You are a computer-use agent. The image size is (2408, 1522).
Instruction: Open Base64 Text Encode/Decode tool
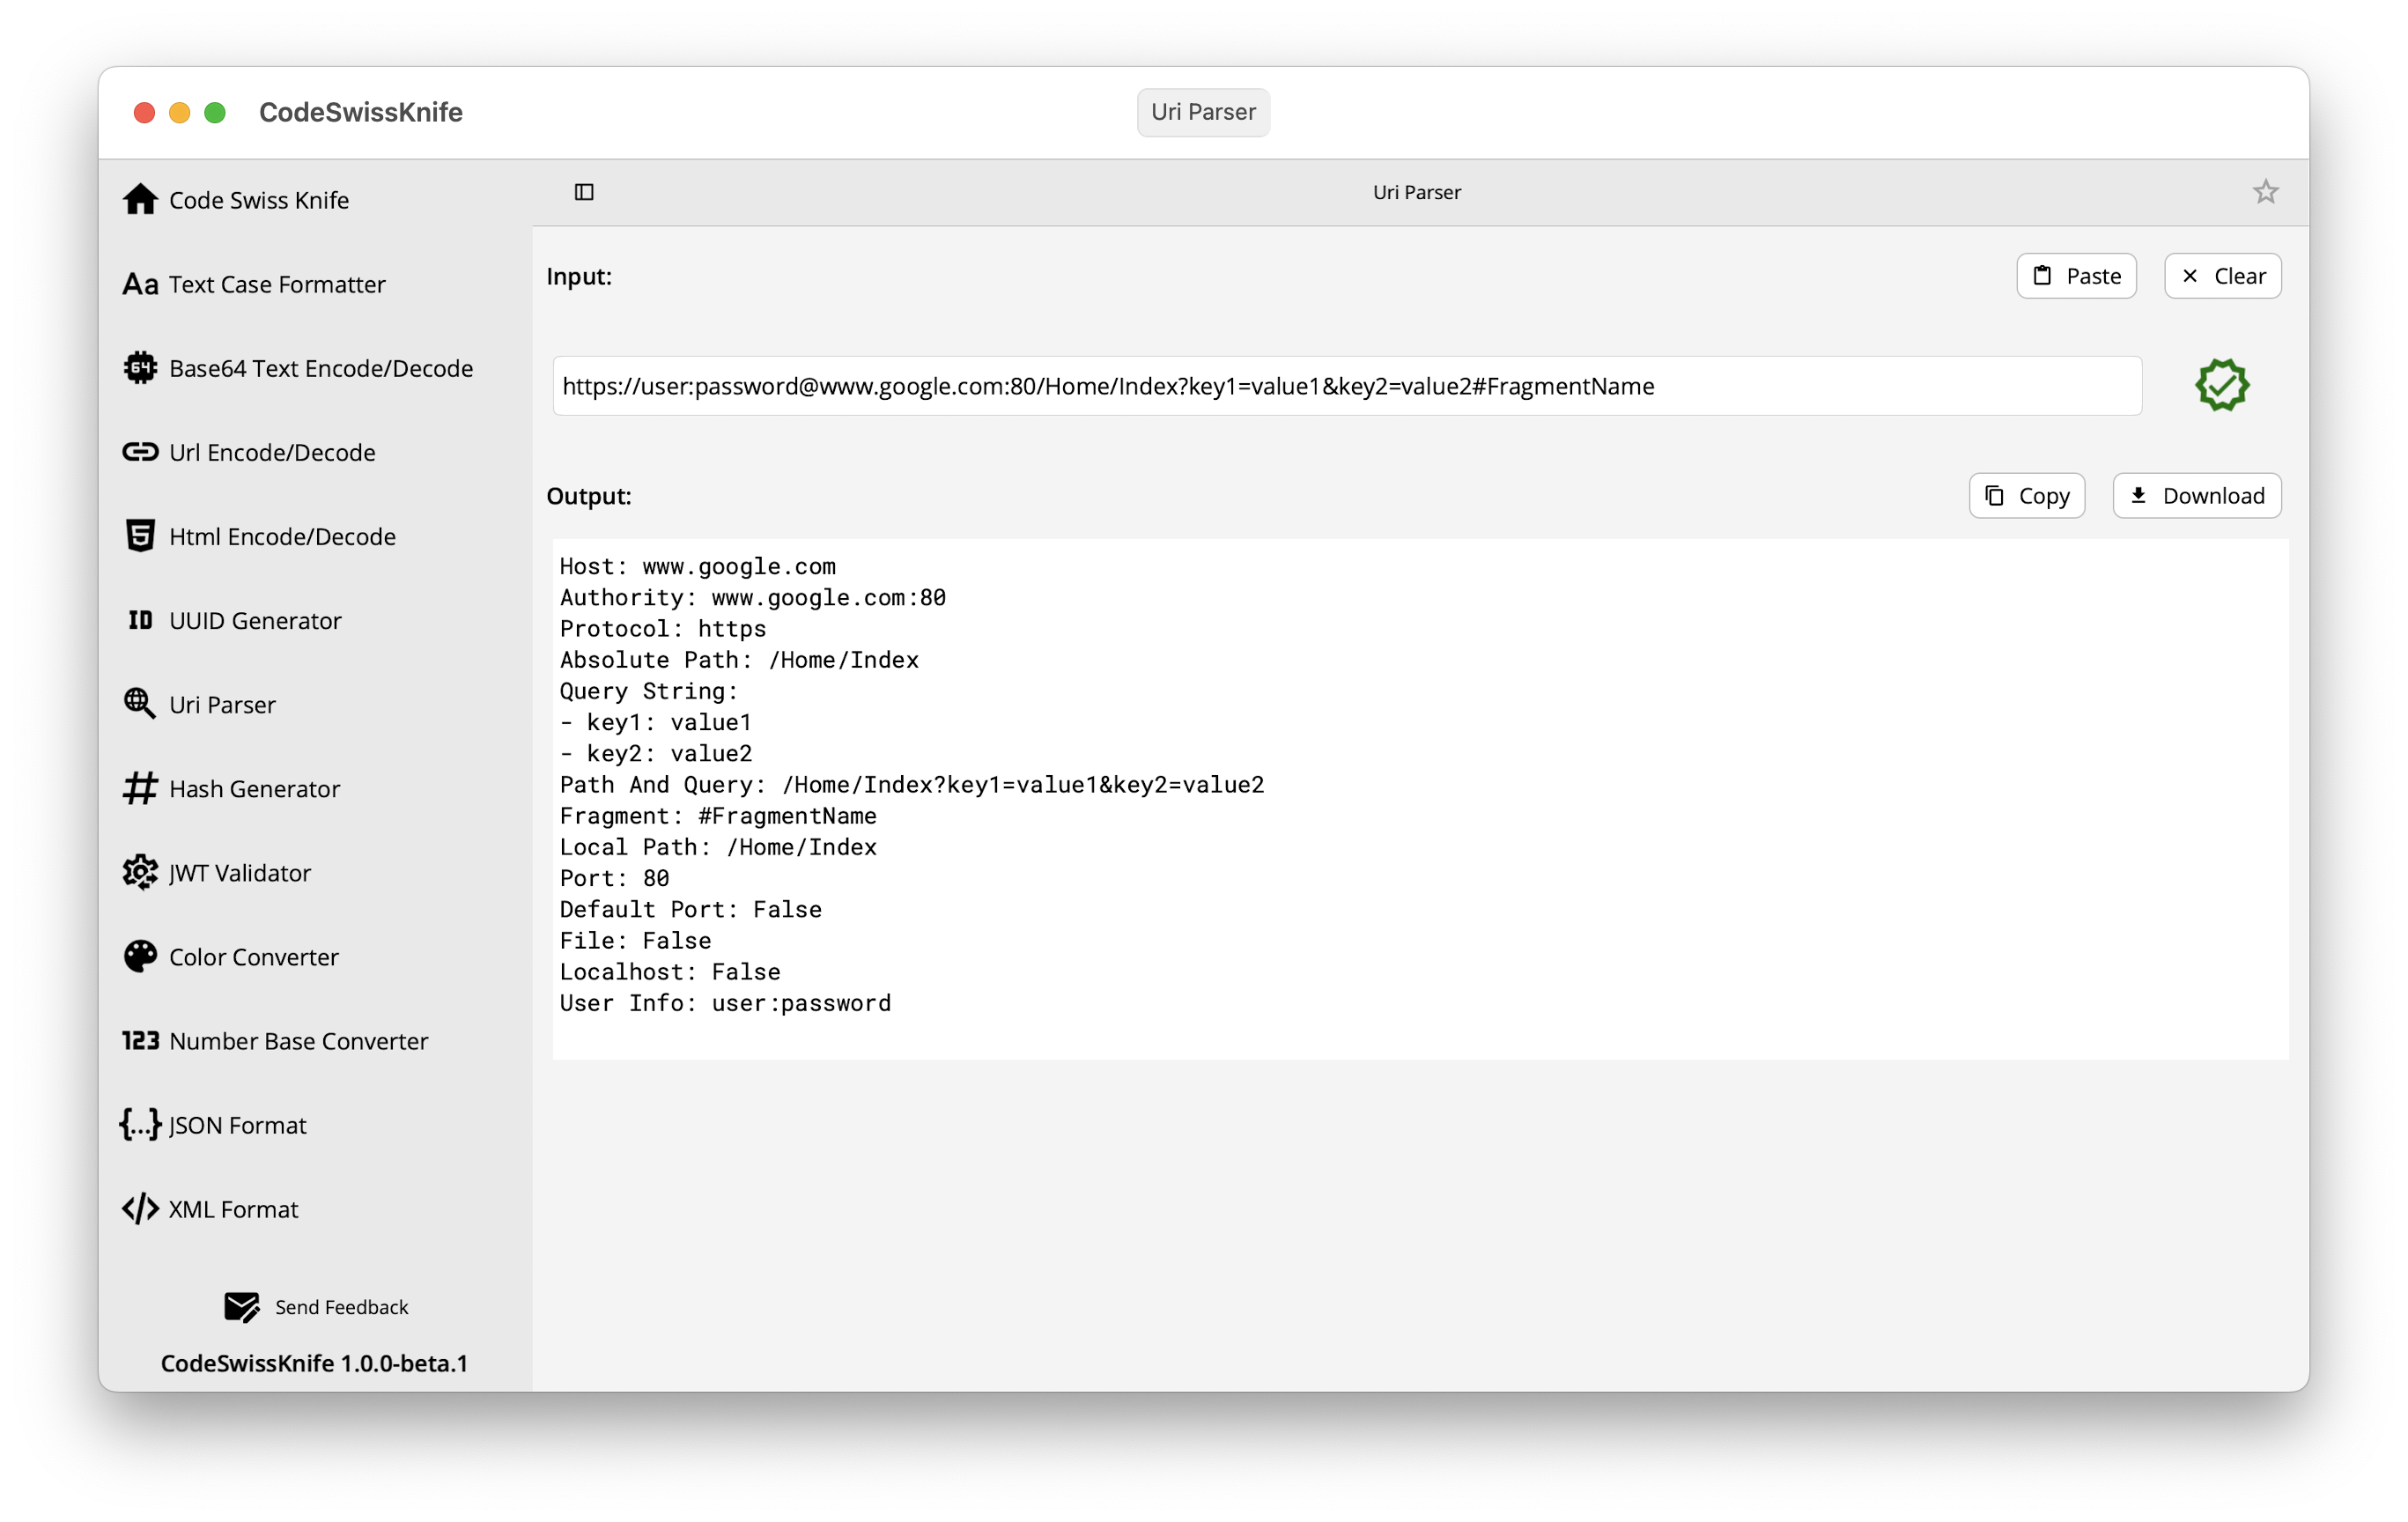click(x=321, y=368)
